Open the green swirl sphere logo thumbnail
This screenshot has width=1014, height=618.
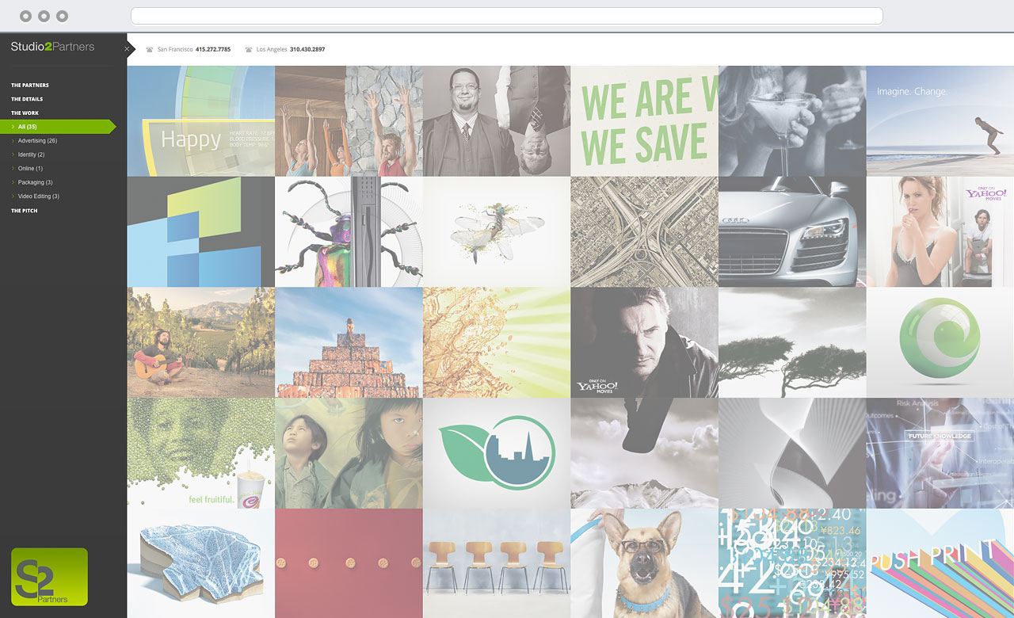tap(940, 342)
